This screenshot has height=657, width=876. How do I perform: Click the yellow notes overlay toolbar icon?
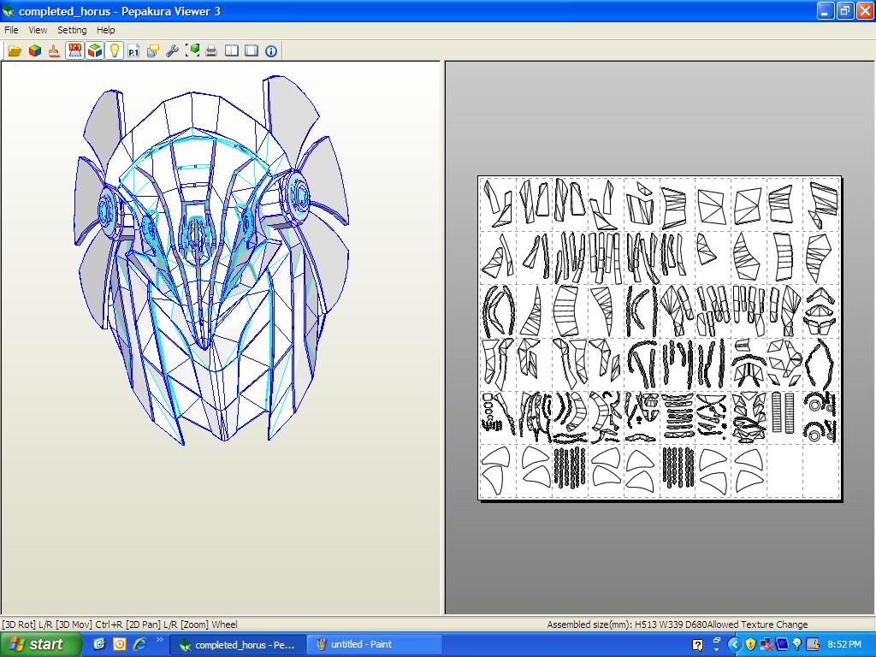pyautogui.click(x=152, y=51)
